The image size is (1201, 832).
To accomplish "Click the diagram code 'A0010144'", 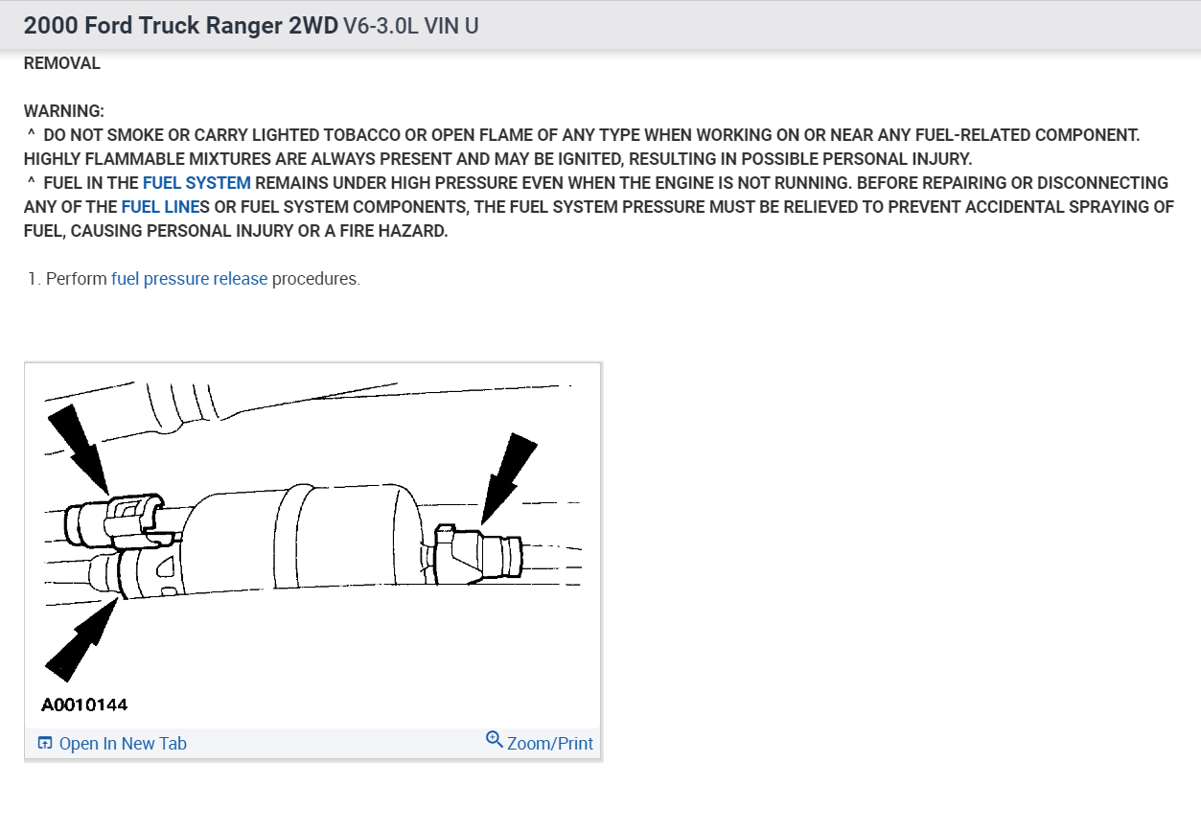I will click(84, 705).
